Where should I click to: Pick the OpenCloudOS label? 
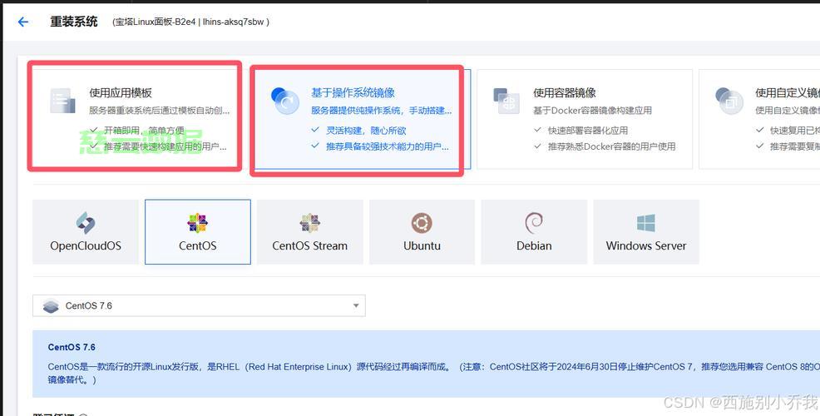pos(86,246)
